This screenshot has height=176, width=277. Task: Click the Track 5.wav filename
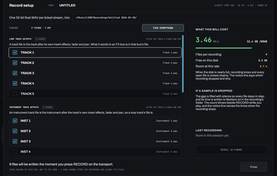170,94
